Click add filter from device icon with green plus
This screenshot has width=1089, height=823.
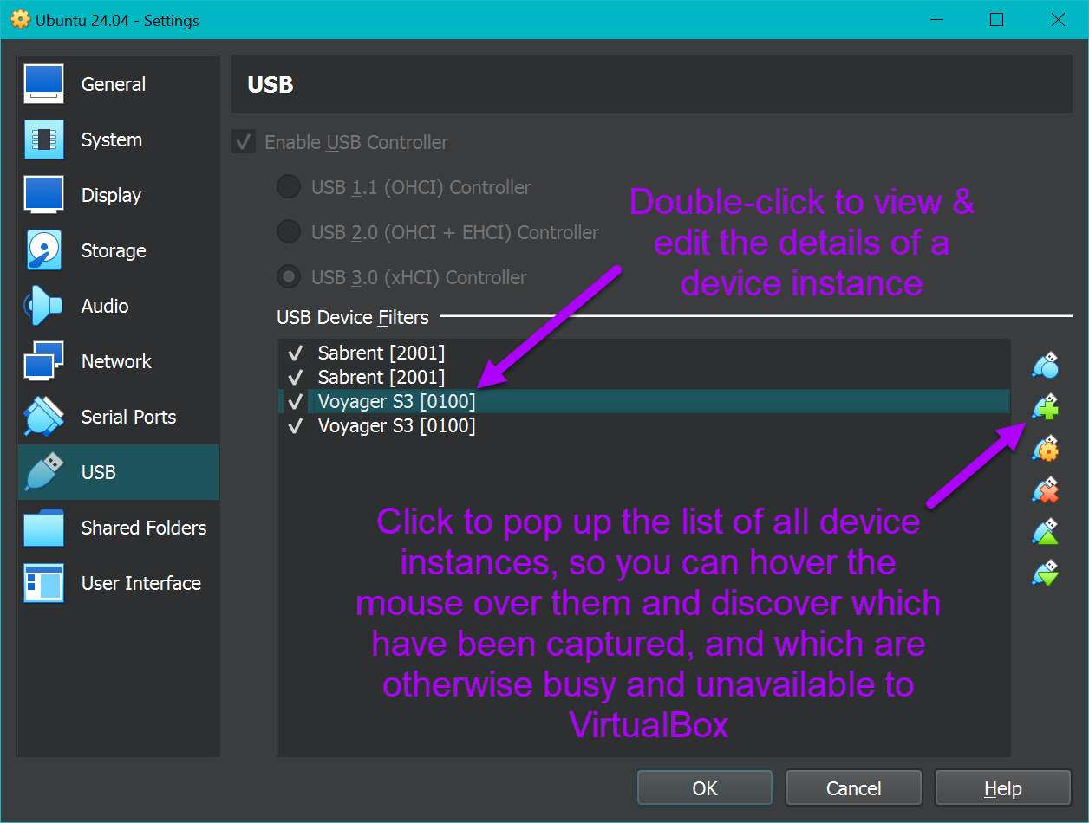coord(1046,407)
